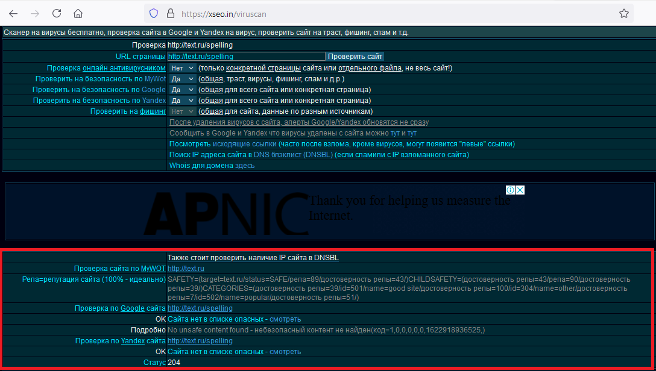
Task: Click the browser forward arrow
Action: click(35, 13)
